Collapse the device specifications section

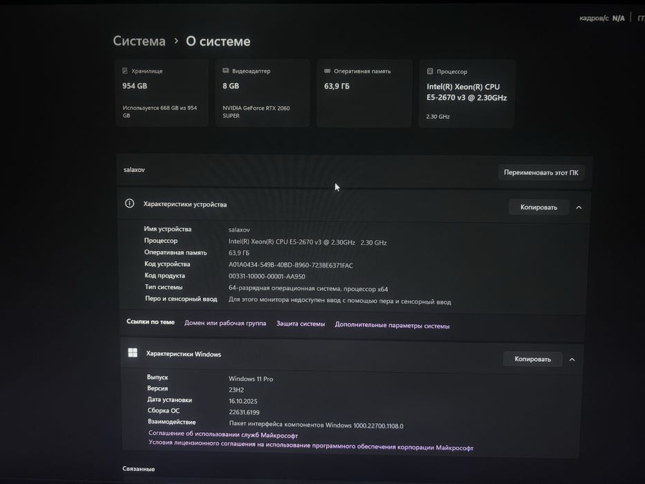579,207
